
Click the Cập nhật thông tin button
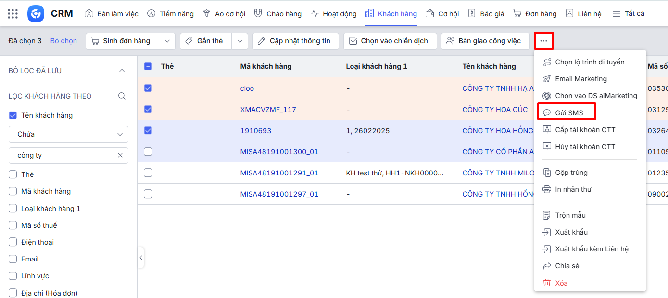point(295,41)
